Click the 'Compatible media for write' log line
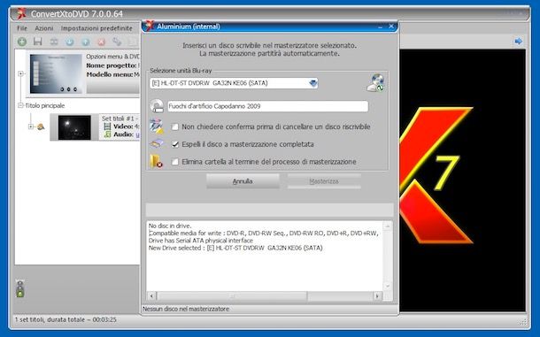Viewport: 540px width, 337px height. (264, 233)
